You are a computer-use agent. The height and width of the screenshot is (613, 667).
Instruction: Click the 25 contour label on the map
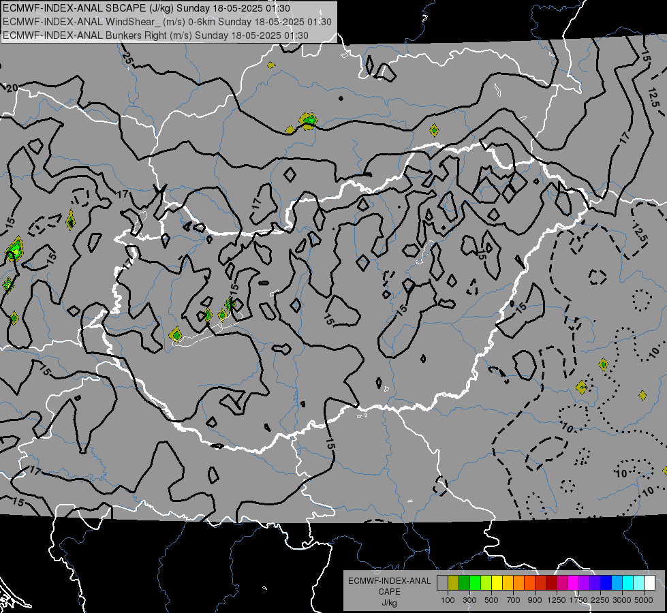click(x=126, y=58)
